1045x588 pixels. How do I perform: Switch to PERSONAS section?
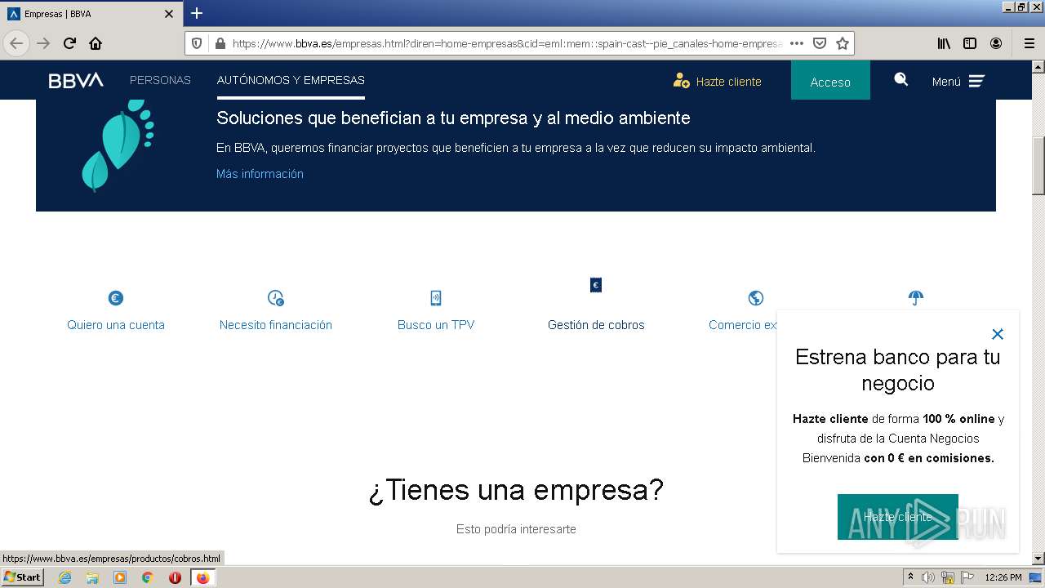click(x=160, y=80)
